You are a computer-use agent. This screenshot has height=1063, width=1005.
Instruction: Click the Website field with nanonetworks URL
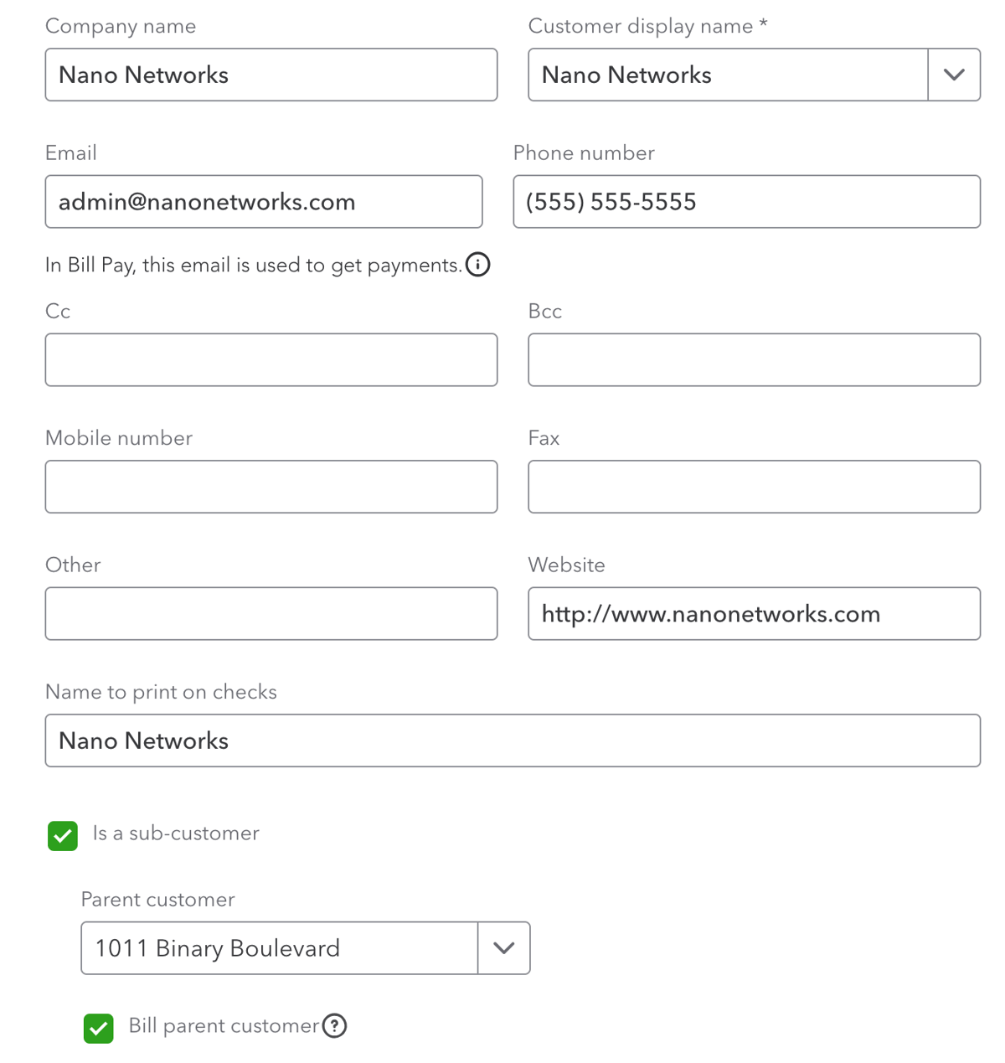tap(753, 614)
